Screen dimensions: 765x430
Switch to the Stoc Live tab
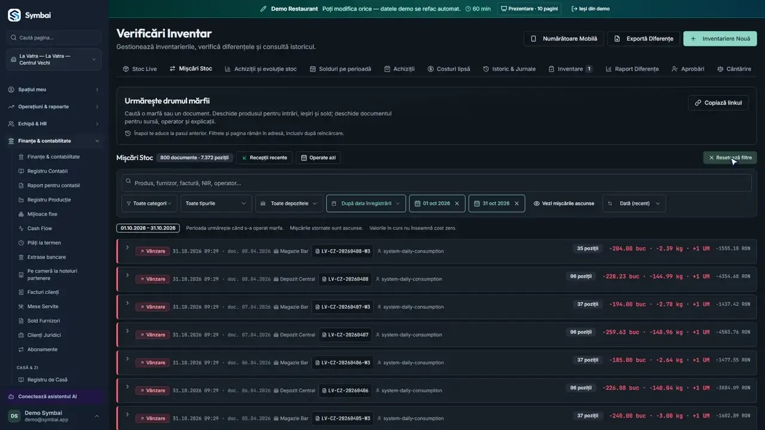click(x=140, y=69)
